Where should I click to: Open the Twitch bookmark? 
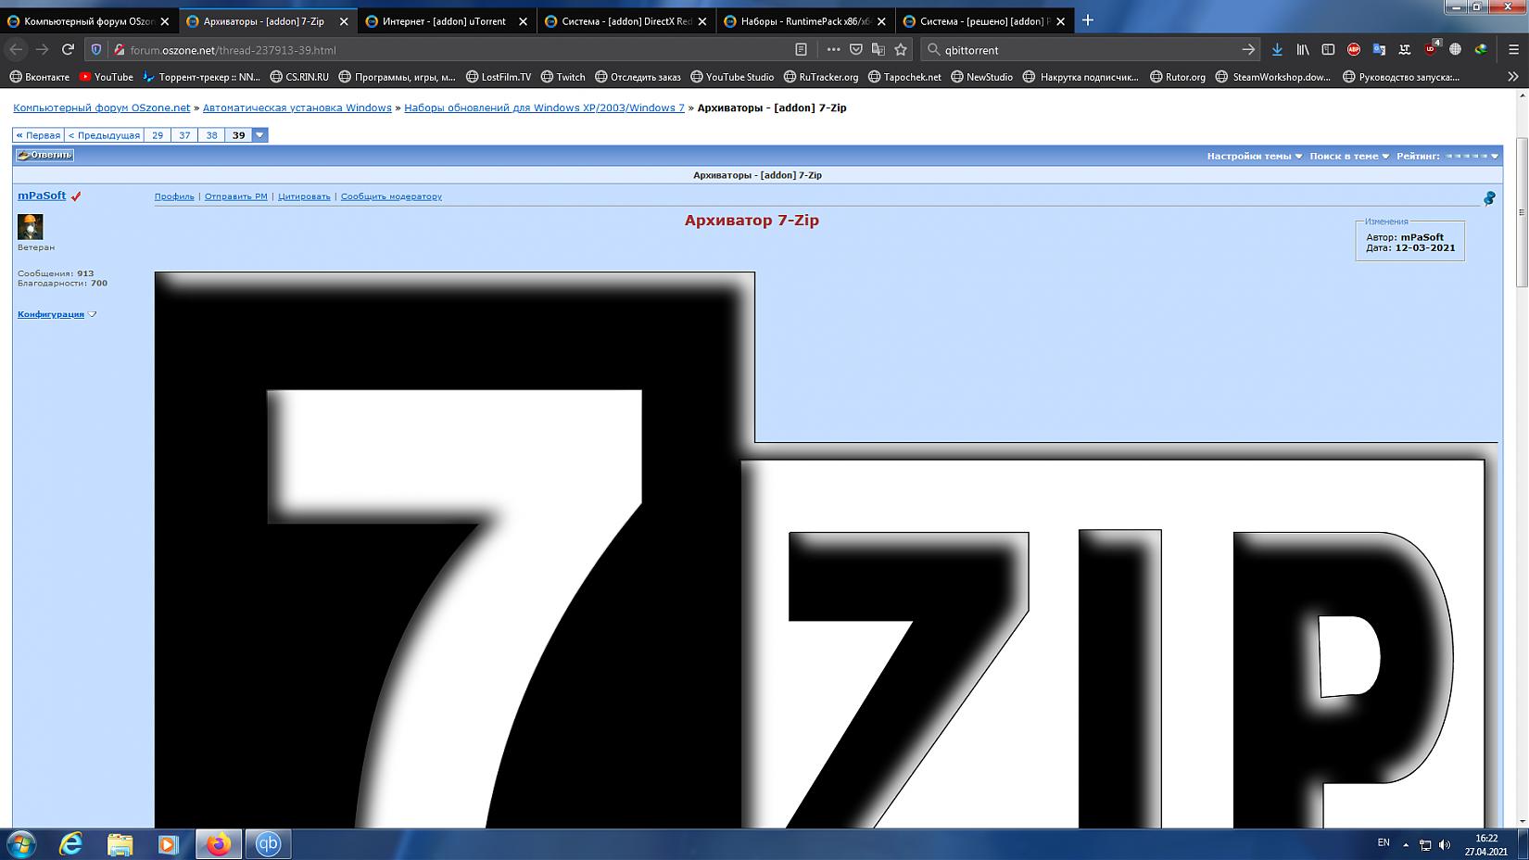tap(562, 77)
